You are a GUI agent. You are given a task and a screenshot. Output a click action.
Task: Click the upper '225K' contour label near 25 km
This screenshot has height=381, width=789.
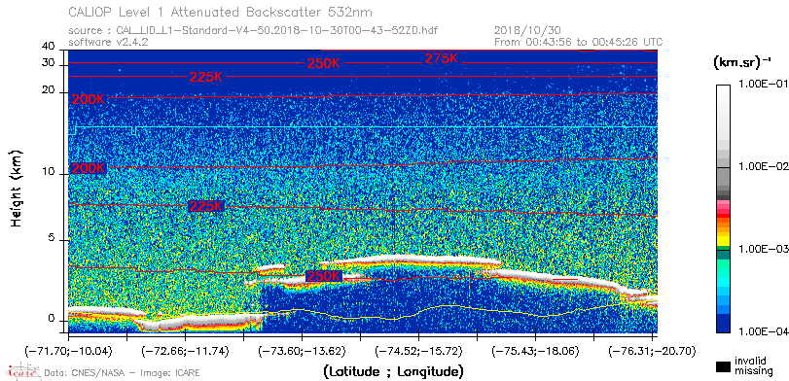point(206,78)
